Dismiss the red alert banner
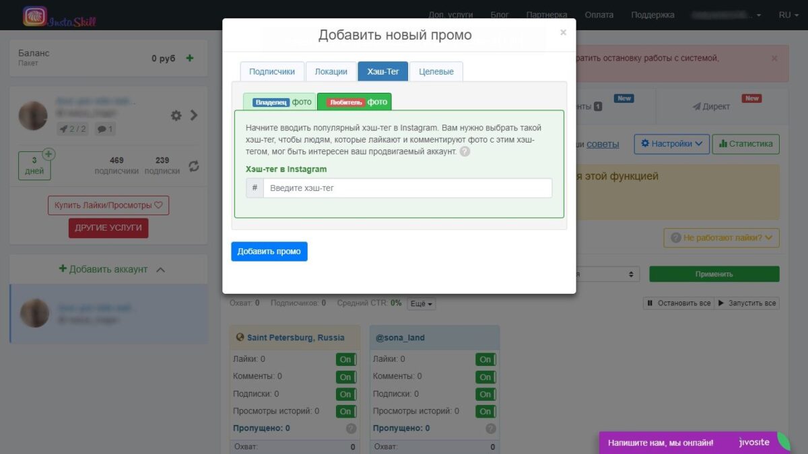This screenshot has width=808, height=454. pos(774,59)
